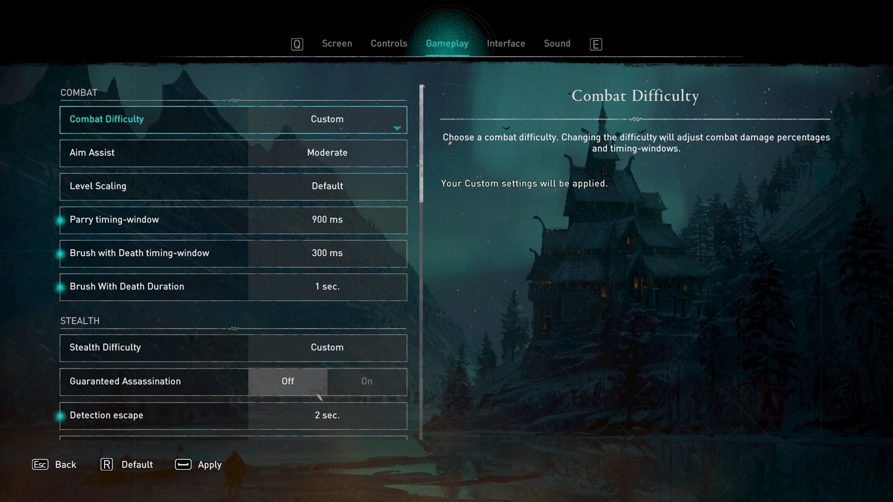Click Apply to save settings
893x502 pixels.
(x=209, y=464)
